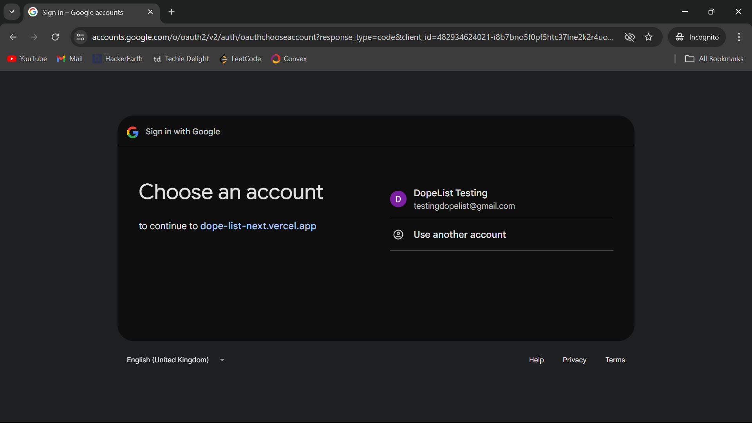752x423 pixels.
Task: Open the YouTube bookmark
Action: click(27, 59)
